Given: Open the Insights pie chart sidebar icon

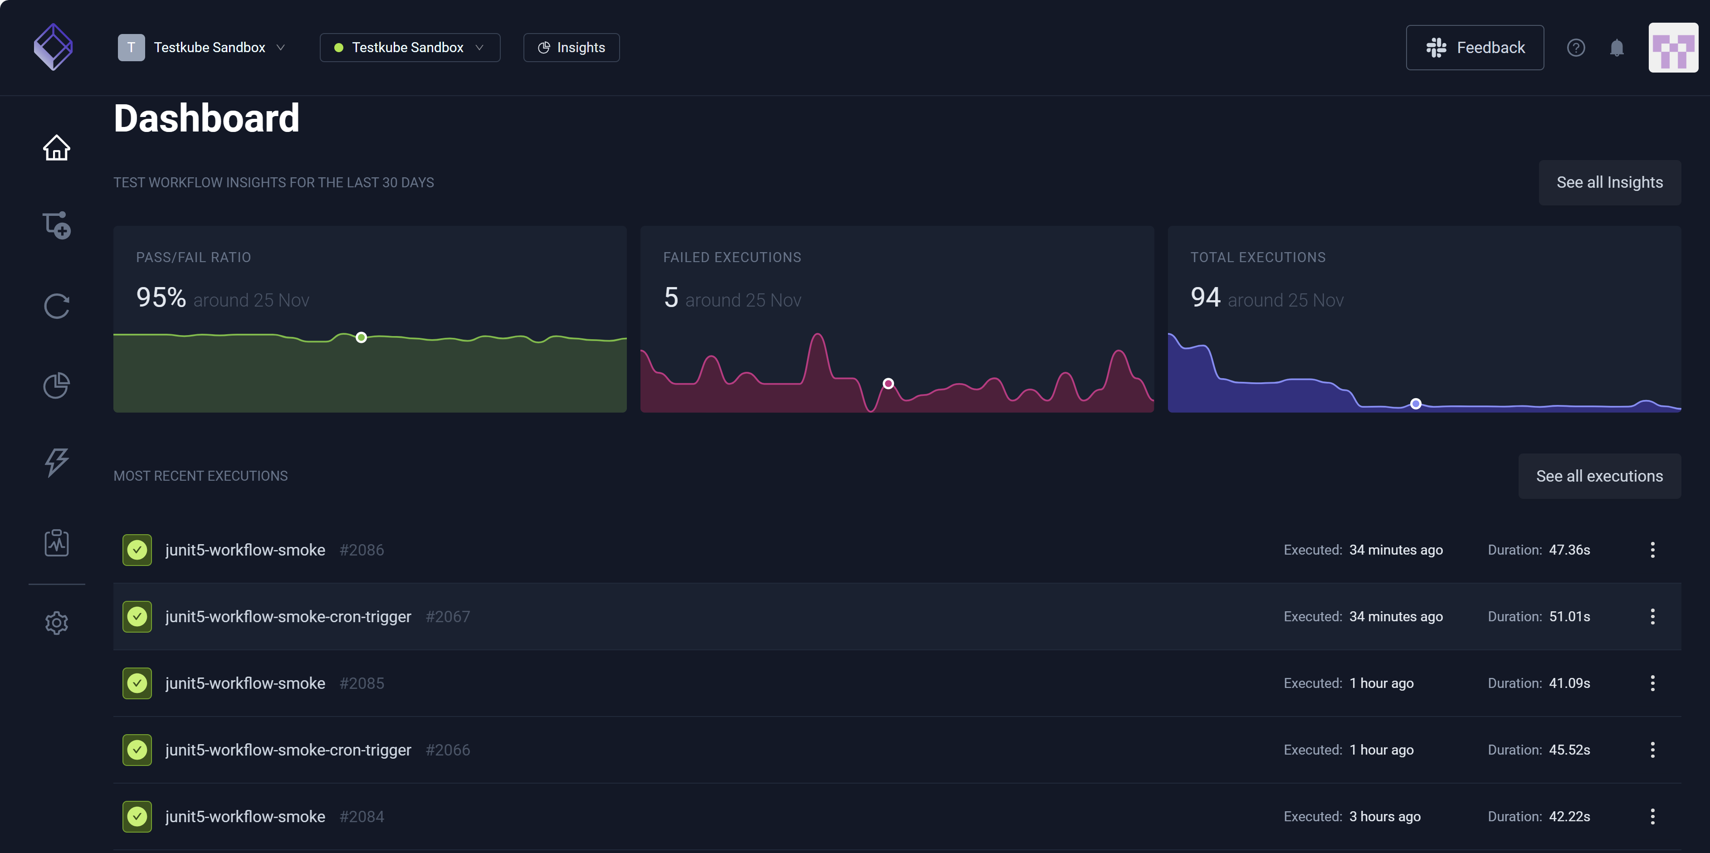Looking at the screenshot, I should [x=56, y=385].
